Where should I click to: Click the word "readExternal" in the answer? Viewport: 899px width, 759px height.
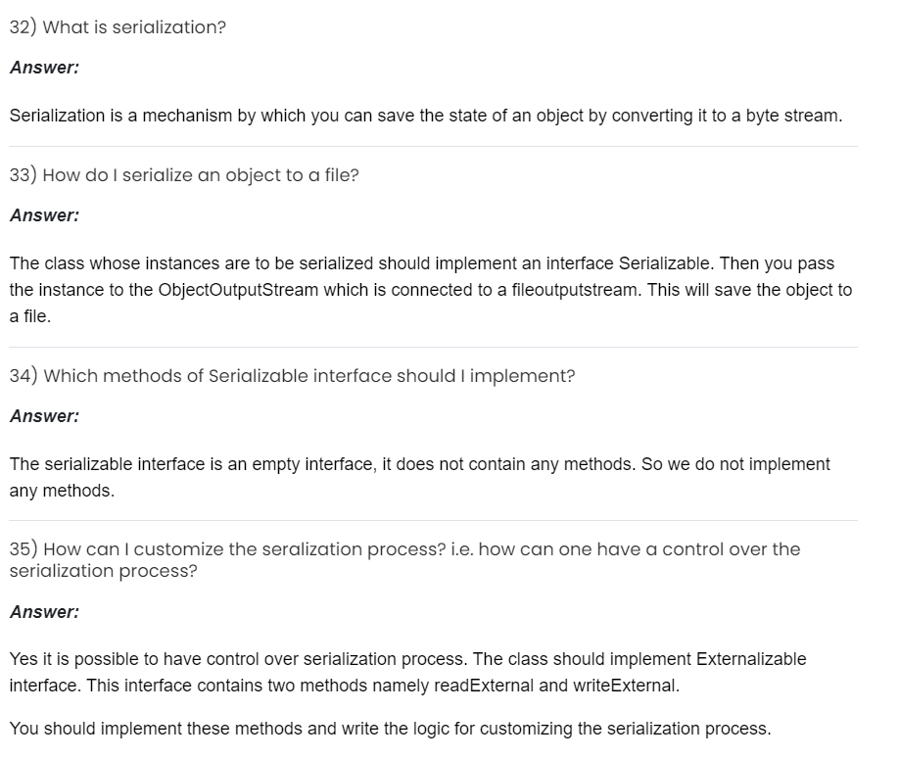pos(484,686)
